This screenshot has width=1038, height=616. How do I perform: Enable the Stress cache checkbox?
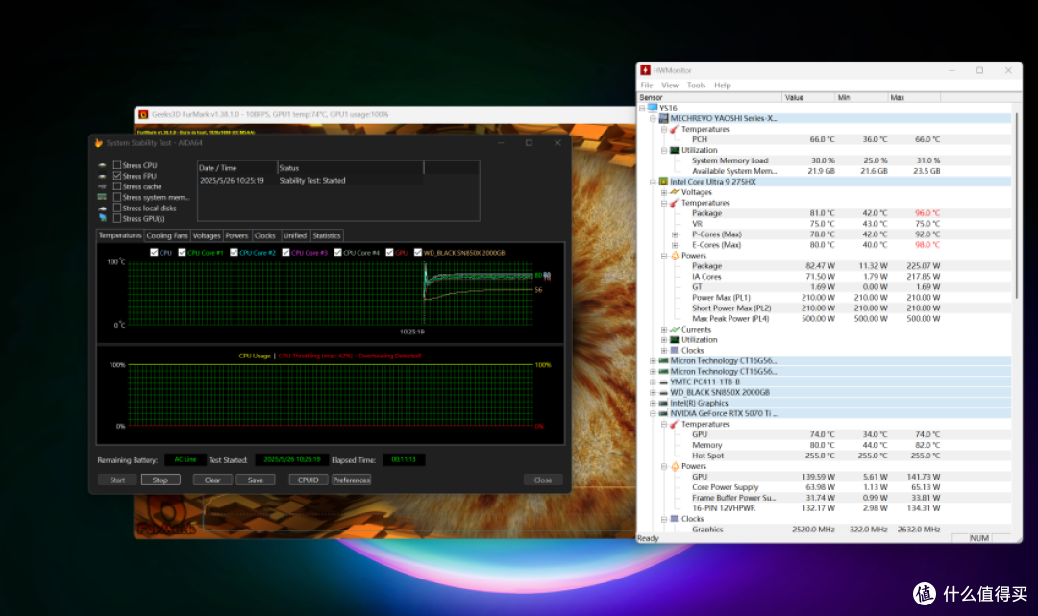[117, 186]
